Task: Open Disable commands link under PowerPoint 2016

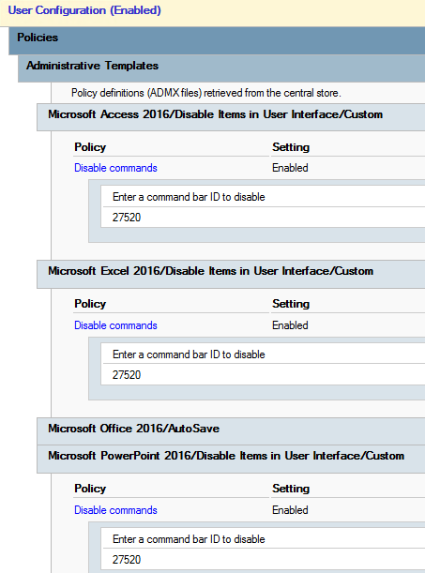Action: point(115,510)
